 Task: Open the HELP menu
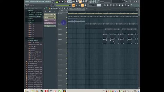[49, 2]
